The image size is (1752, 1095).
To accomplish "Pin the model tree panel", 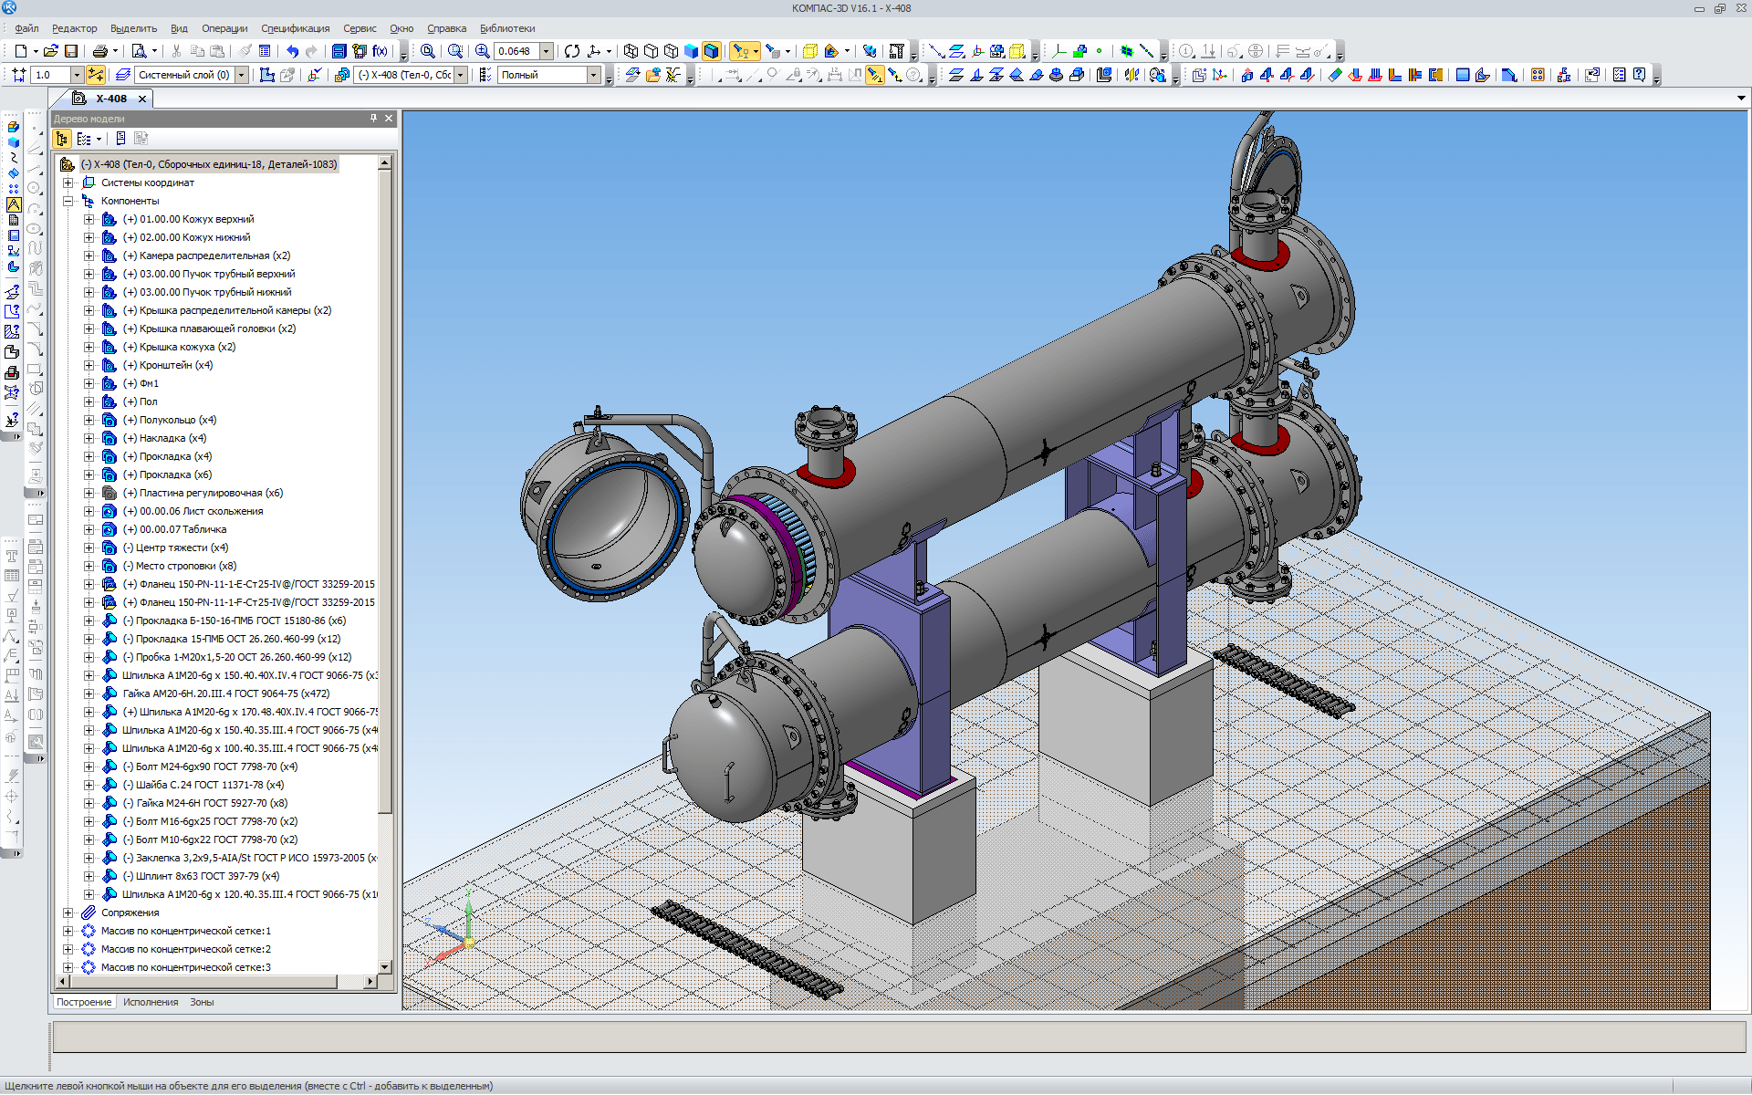I will 373,119.
